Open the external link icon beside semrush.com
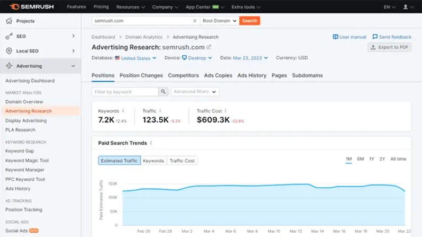 [x=209, y=47]
